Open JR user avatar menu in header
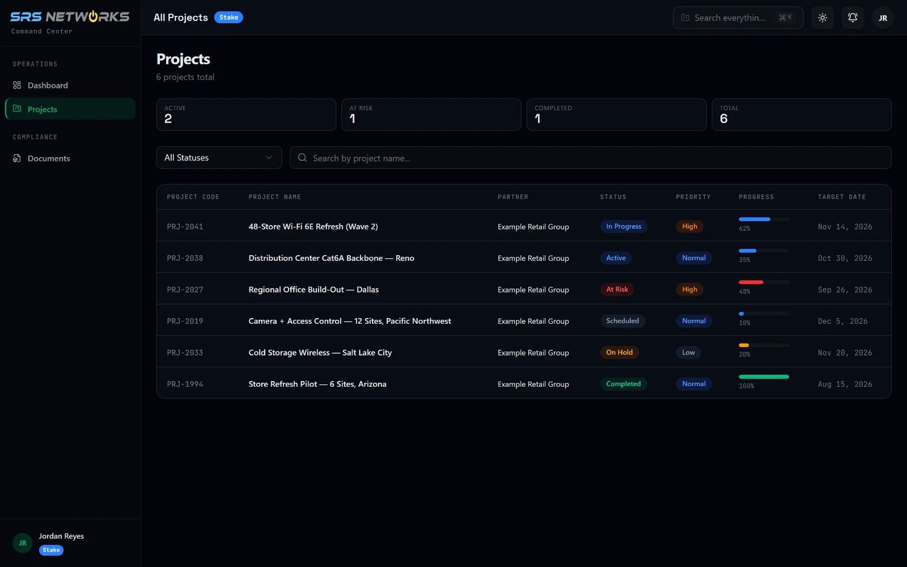This screenshot has height=567, width=907. coord(883,18)
